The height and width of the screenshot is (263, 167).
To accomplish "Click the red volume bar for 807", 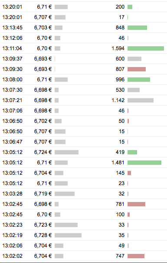I will click(x=137, y=69).
